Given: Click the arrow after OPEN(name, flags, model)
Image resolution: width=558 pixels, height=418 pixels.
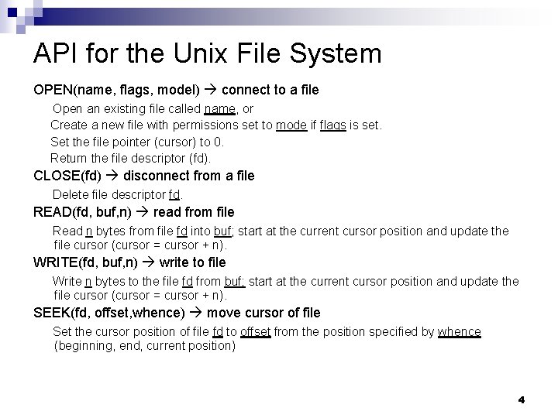Looking at the screenshot, I should pos(211,89).
